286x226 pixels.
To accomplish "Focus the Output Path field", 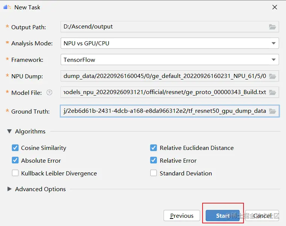I will [169, 27].
